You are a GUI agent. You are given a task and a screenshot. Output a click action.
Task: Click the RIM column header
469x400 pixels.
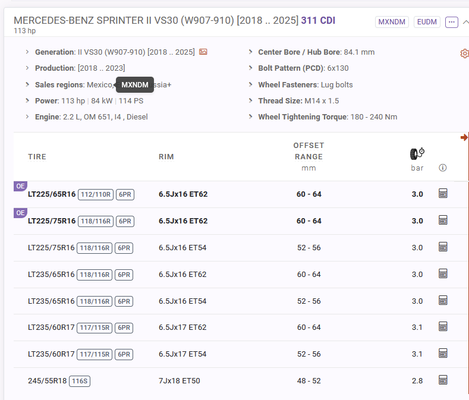click(166, 157)
